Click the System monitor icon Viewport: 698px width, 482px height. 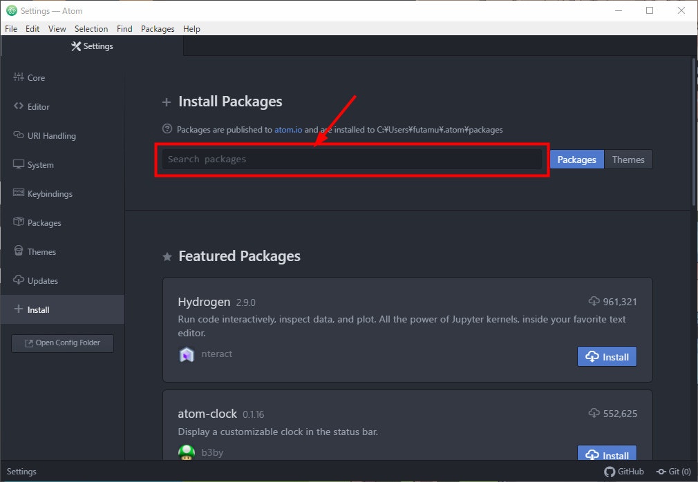(18, 164)
